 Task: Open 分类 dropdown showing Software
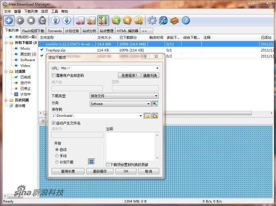click(x=120, y=104)
